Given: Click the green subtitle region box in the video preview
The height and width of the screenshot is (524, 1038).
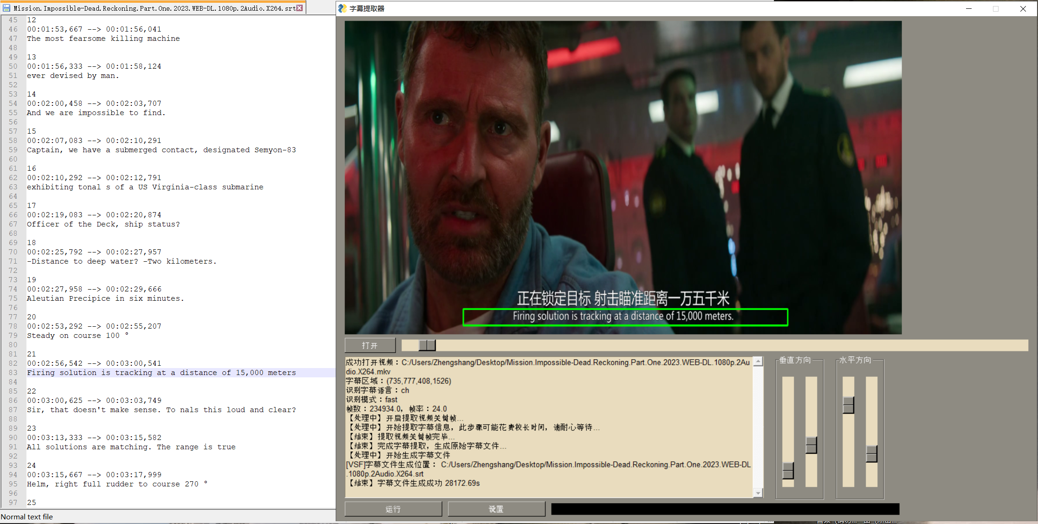Looking at the screenshot, I should [625, 317].
